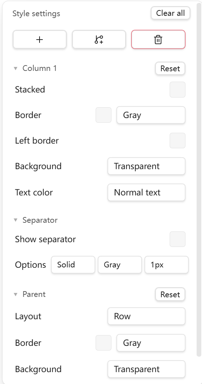Reset the Parent settings
This screenshot has width=202, height=384.
(170, 294)
